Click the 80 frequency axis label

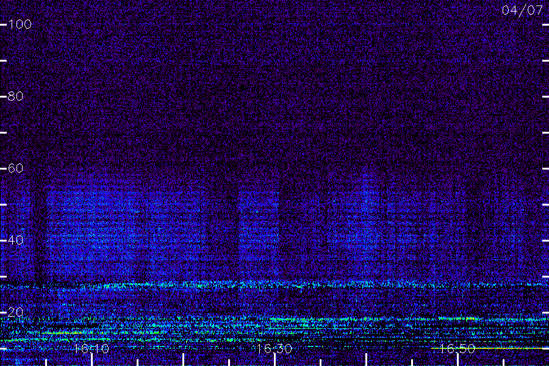coord(15,96)
